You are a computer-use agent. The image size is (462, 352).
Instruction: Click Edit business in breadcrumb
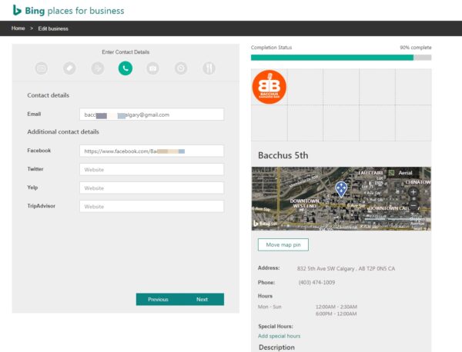(x=53, y=28)
